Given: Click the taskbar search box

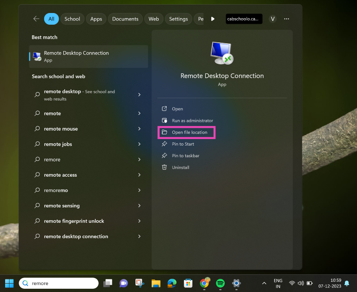Looking at the screenshot, I should [59, 283].
